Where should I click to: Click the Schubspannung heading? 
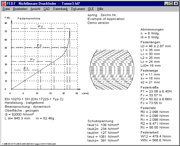[x=100, y=121]
